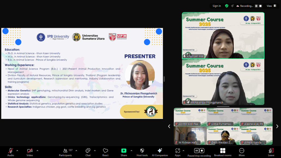The height and width of the screenshot is (158, 281).
Task: Go to next gallery page arrow
Action: point(277,126)
